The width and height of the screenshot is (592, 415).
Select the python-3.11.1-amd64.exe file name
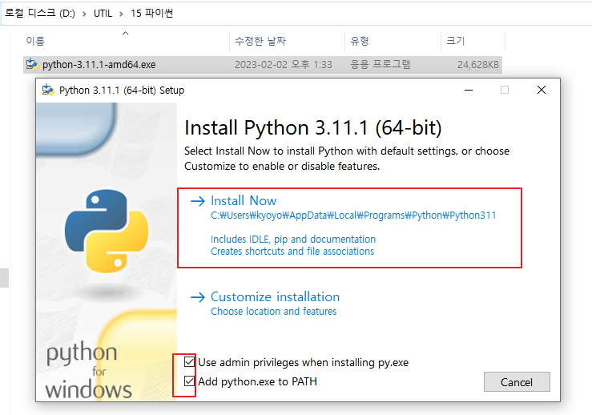click(99, 65)
